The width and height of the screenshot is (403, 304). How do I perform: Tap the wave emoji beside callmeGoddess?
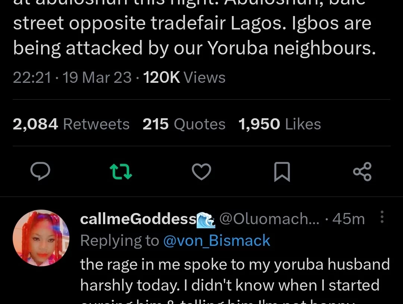coord(206,220)
